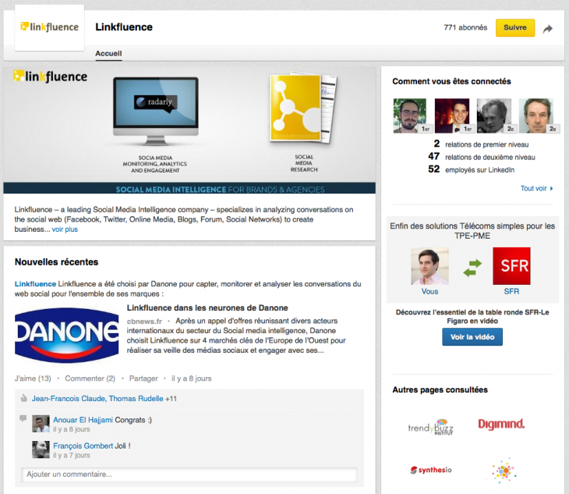Click the comment bubble icon beside Anouar's comment
Image resolution: width=569 pixels, height=494 pixels.
click(23, 418)
